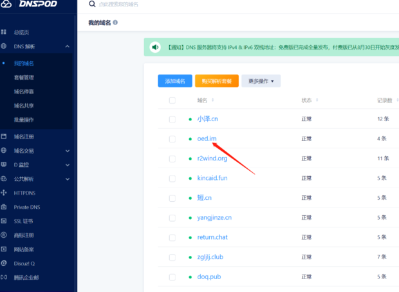
Task: Tick the checkbox for 短.cn
Action: pyautogui.click(x=172, y=199)
